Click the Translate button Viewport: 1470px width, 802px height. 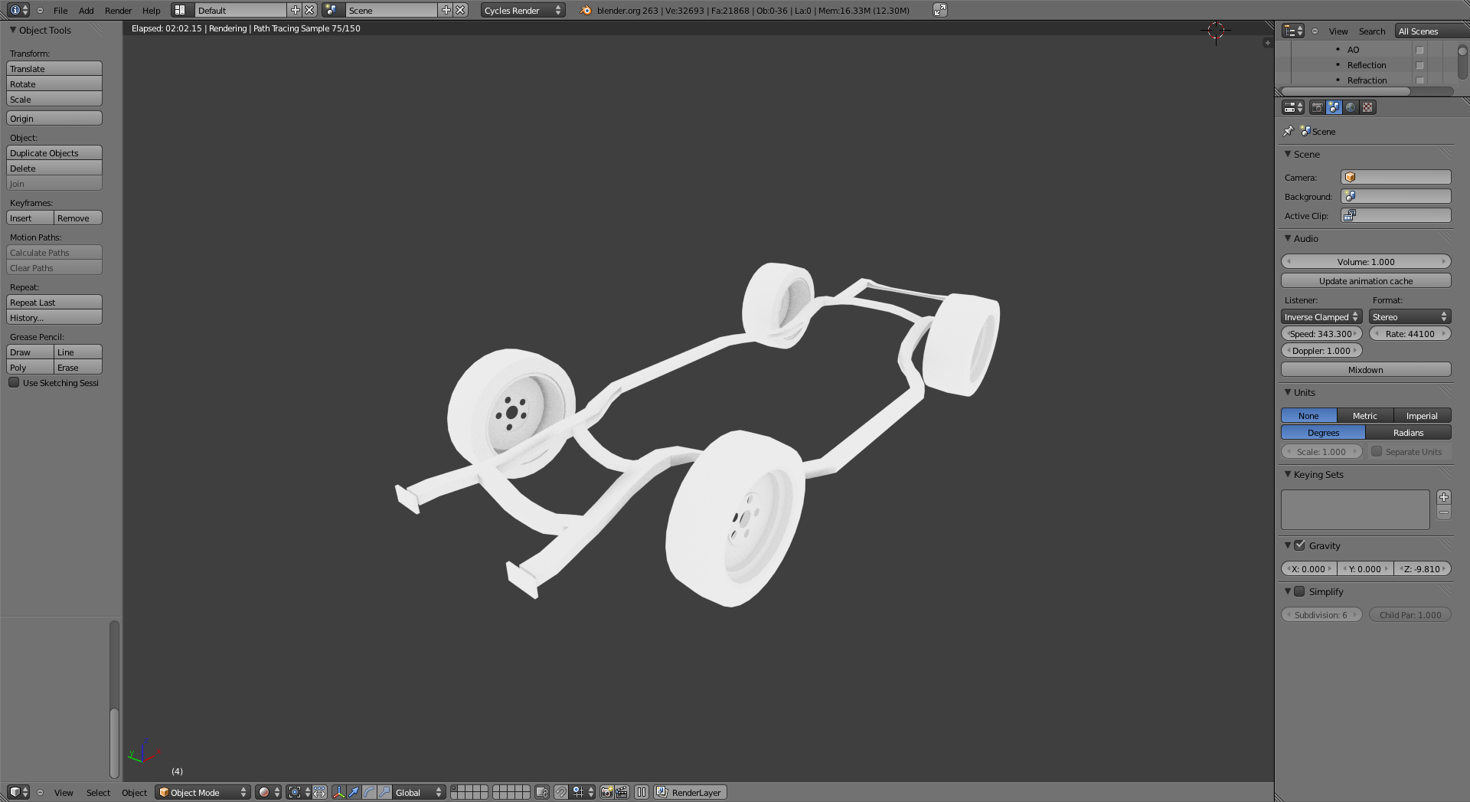coord(54,68)
